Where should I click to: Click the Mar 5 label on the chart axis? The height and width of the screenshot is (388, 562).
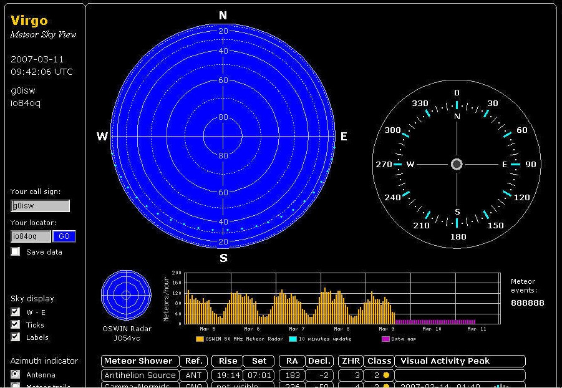(208, 329)
